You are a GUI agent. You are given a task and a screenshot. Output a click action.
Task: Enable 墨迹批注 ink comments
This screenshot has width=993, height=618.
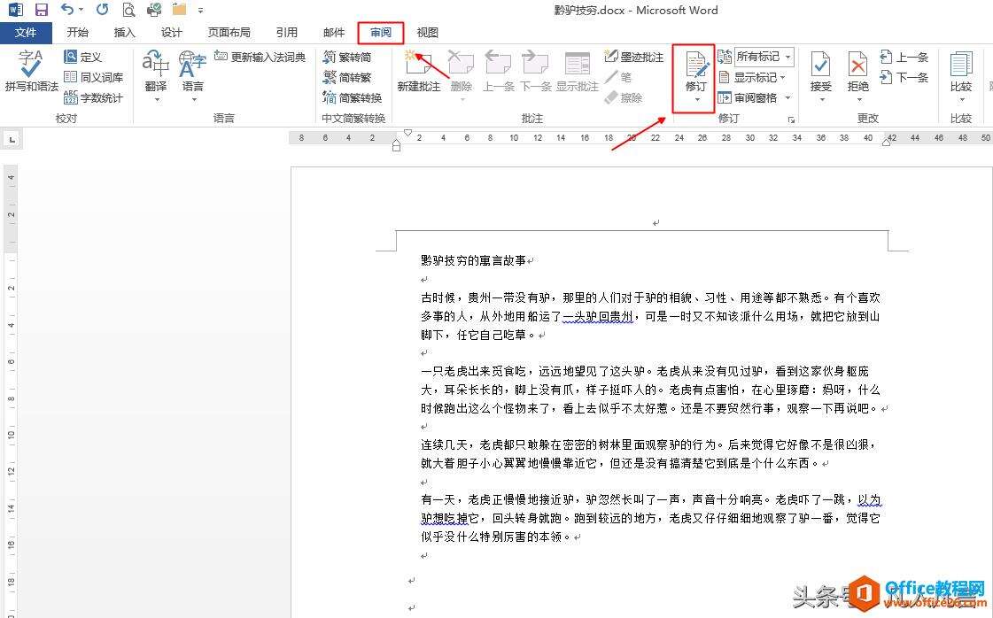pyautogui.click(x=634, y=57)
